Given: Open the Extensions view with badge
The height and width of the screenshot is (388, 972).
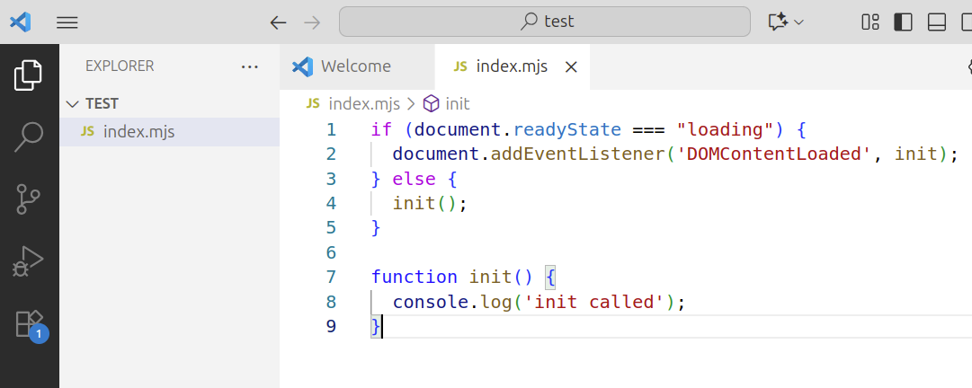Looking at the screenshot, I should [29, 323].
